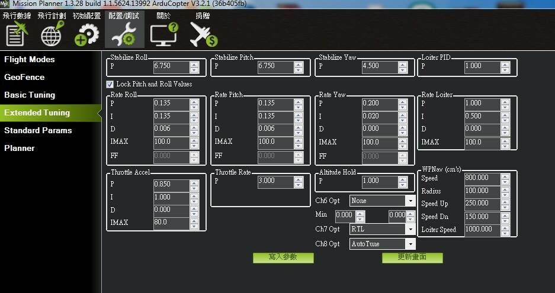555x293 pixels.
Task: Click the Rate Loiter I value field
Action: pyautogui.click(x=482, y=117)
